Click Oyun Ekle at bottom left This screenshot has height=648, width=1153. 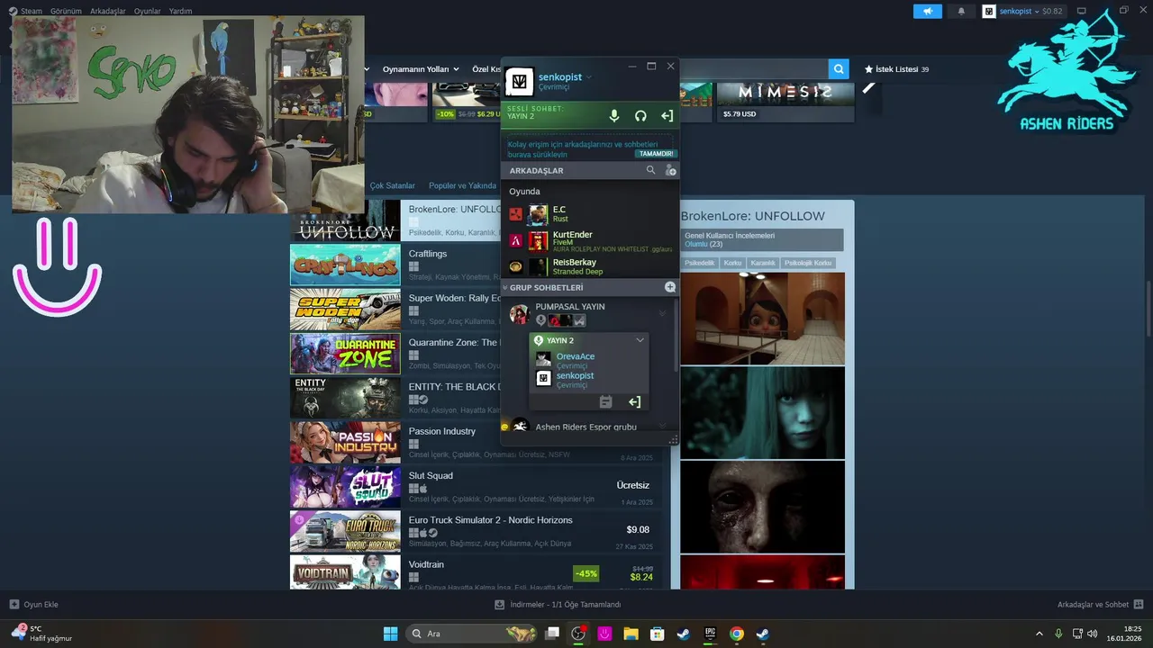coord(34,605)
